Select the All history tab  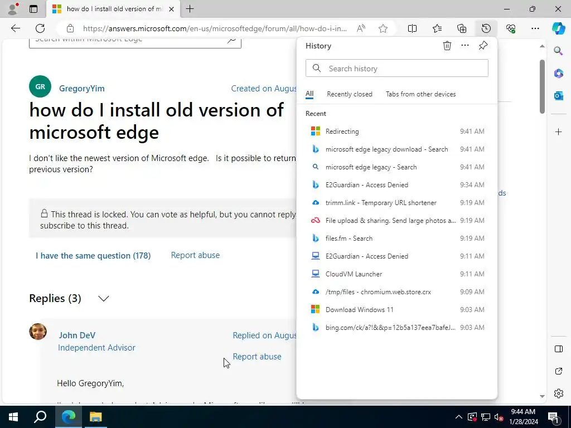pos(309,94)
